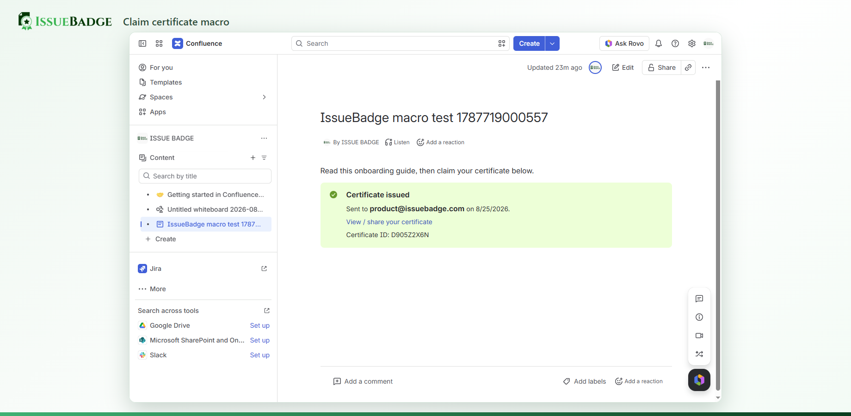Click the page vertical scrollbar
Screen dimensions: 851x416
(718, 236)
